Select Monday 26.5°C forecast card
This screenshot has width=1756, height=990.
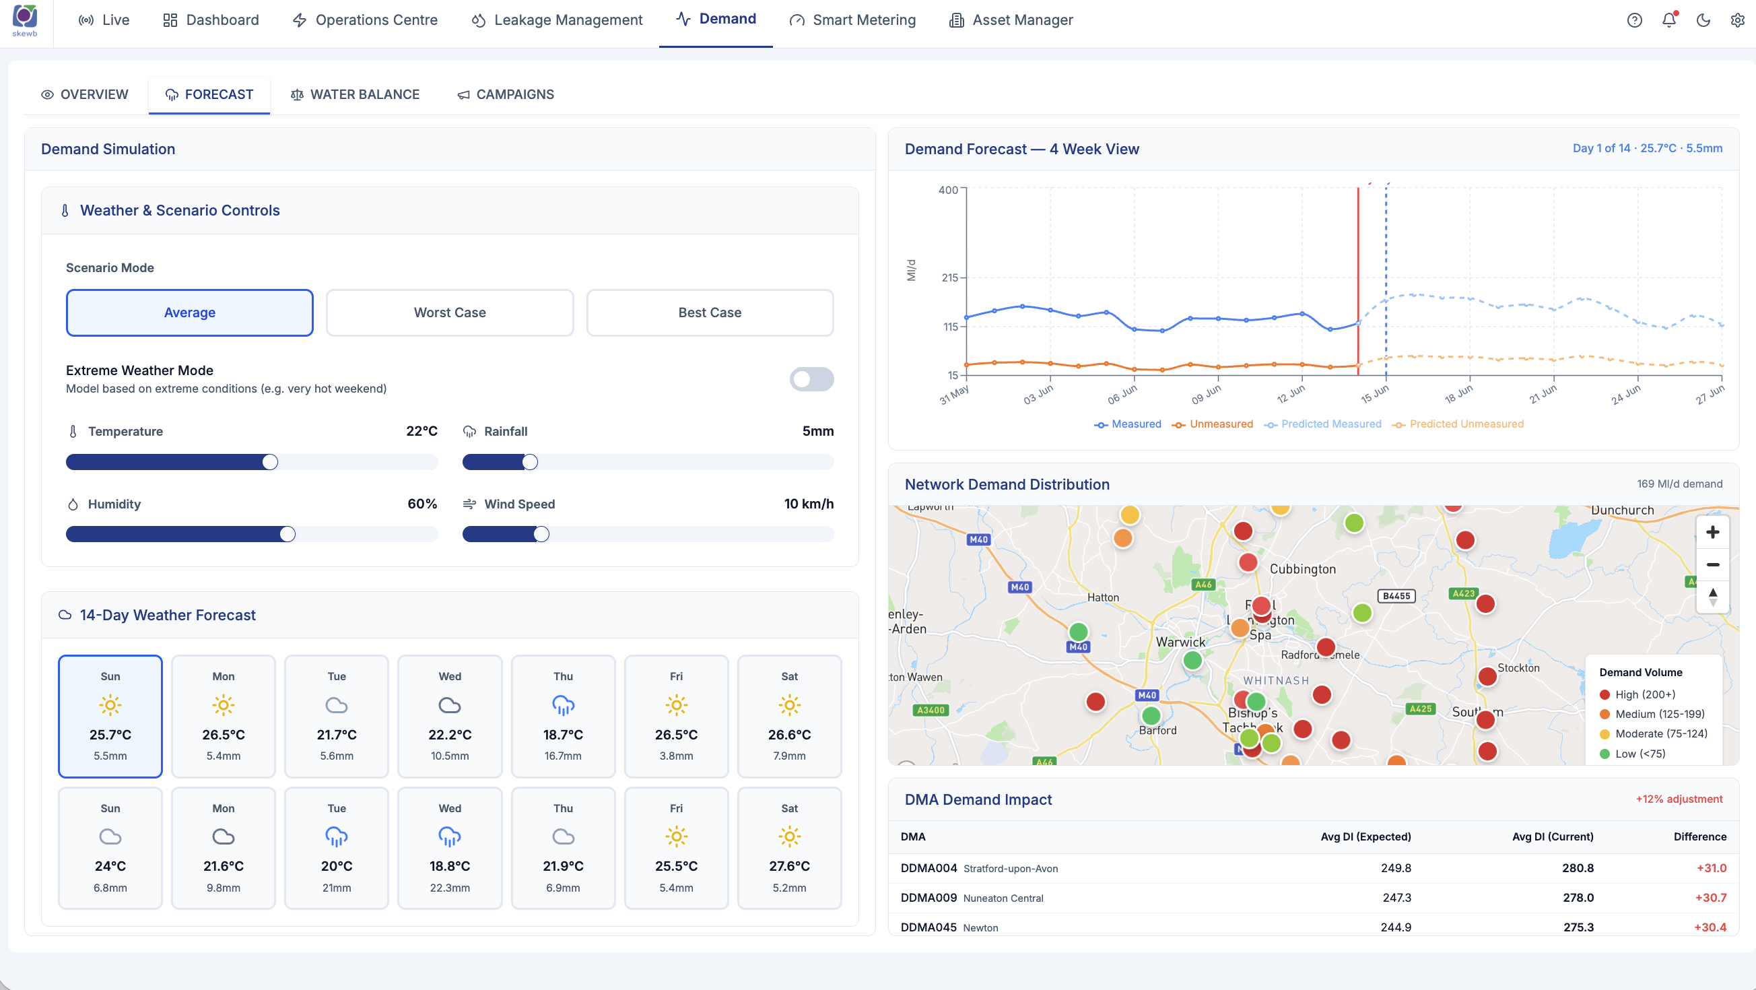click(x=224, y=716)
